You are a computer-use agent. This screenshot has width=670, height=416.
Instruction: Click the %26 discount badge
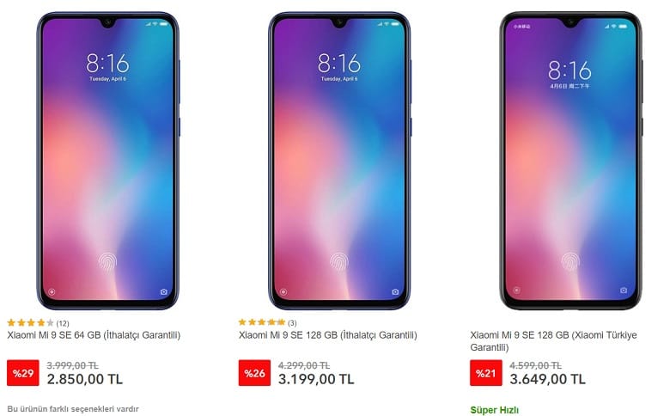point(254,373)
